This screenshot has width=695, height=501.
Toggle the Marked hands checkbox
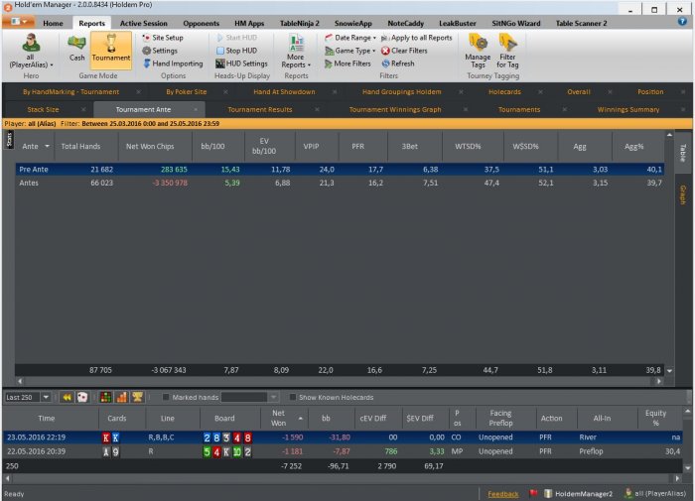coord(166,398)
